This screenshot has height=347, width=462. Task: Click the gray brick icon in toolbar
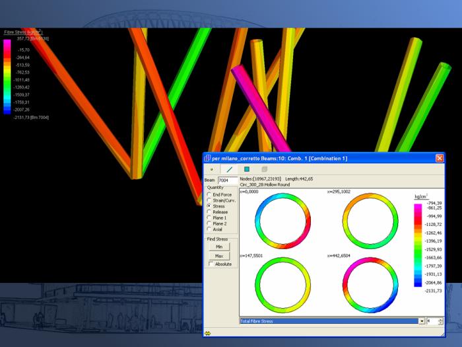coord(264,169)
